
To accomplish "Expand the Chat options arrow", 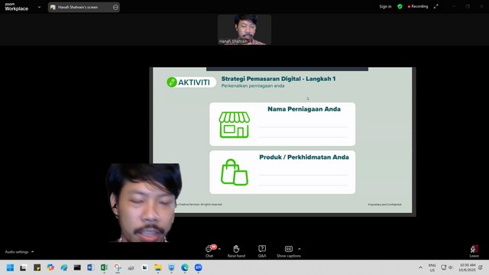I will click(219, 249).
